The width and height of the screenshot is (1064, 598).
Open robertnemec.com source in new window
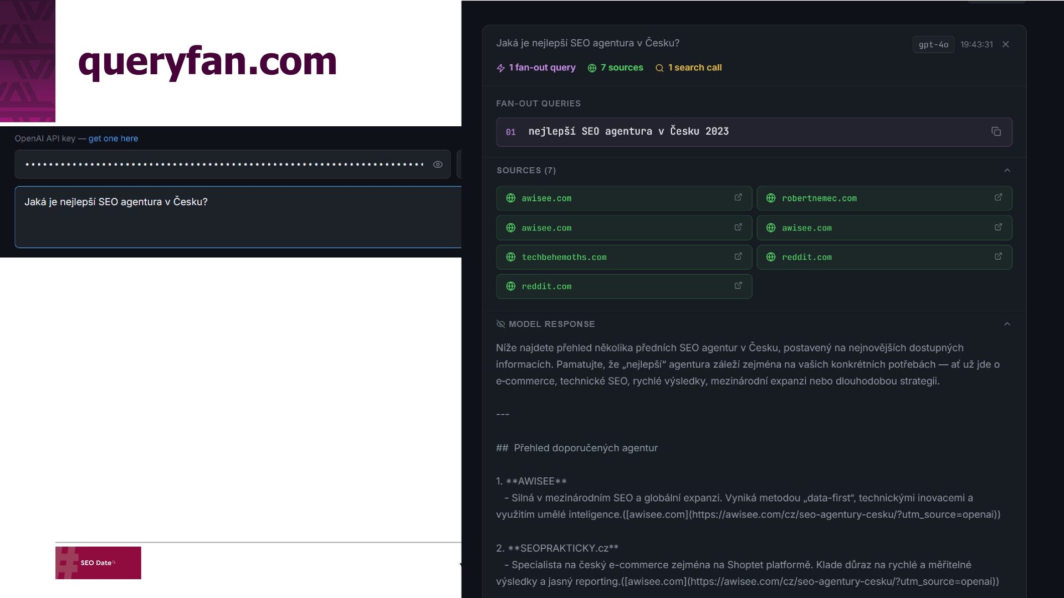pos(998,198)
